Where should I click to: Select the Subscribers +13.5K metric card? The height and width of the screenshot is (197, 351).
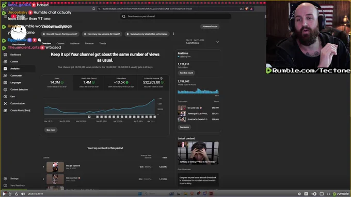(x=121, y=82)
